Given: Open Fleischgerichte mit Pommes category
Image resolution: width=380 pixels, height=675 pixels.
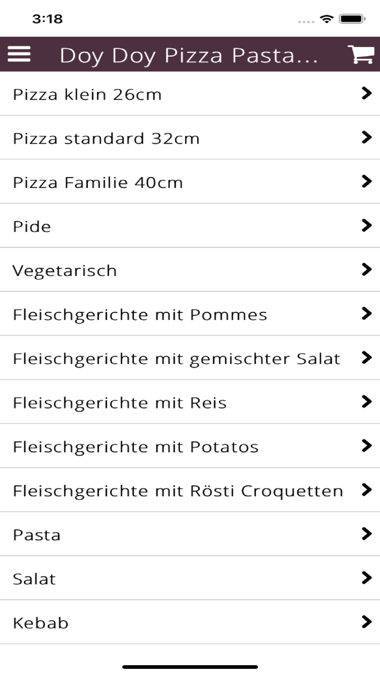Looking at the screenshot, I should click(x=140, y=315).
